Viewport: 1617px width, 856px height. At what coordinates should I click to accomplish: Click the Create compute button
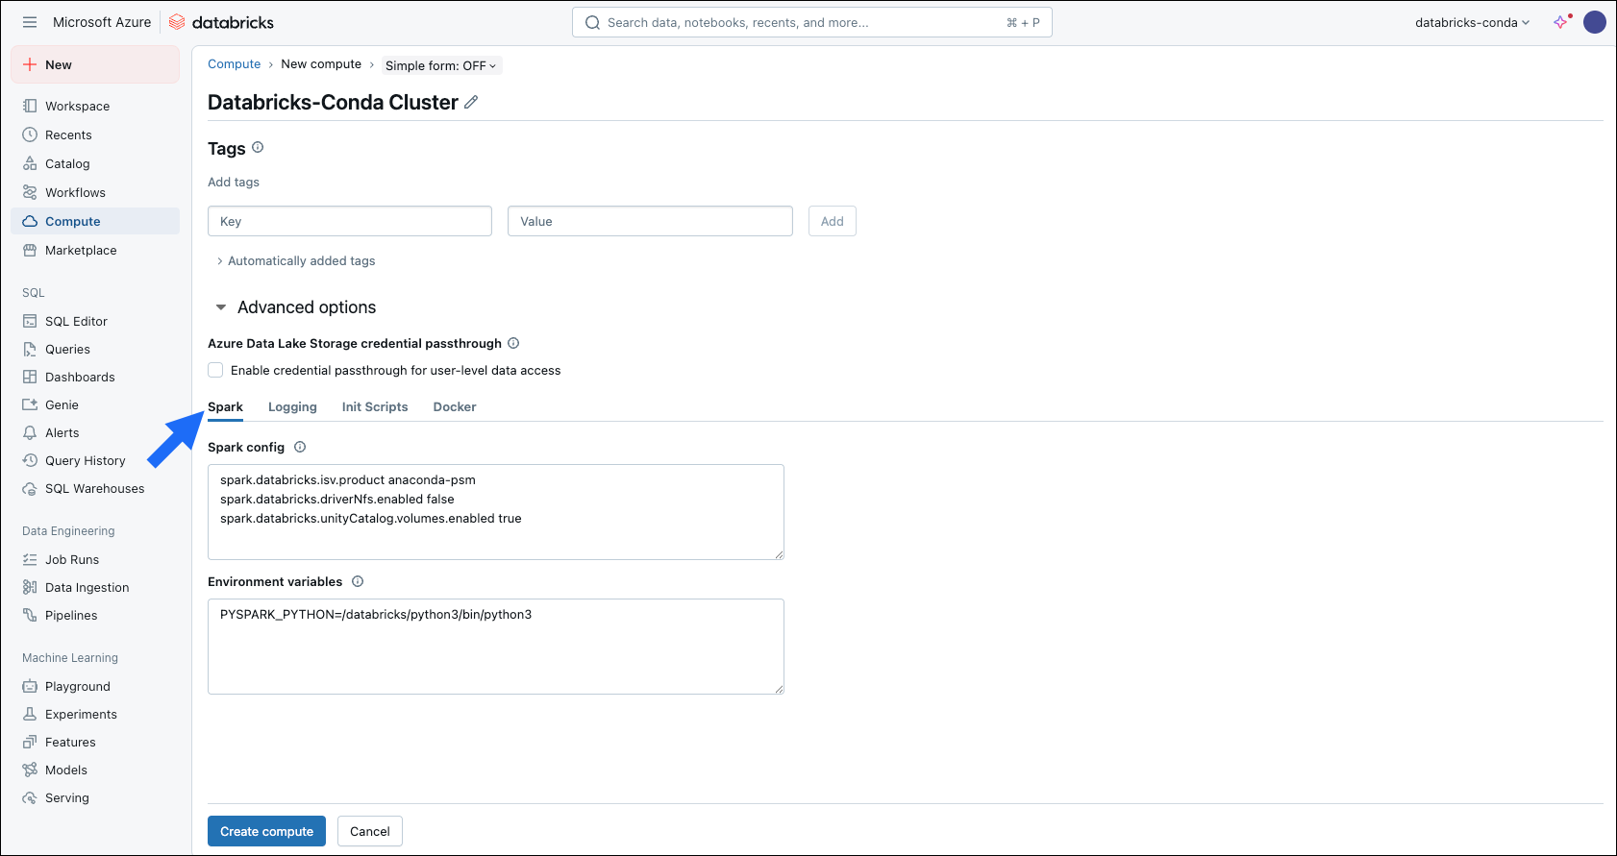click(266, 831)
